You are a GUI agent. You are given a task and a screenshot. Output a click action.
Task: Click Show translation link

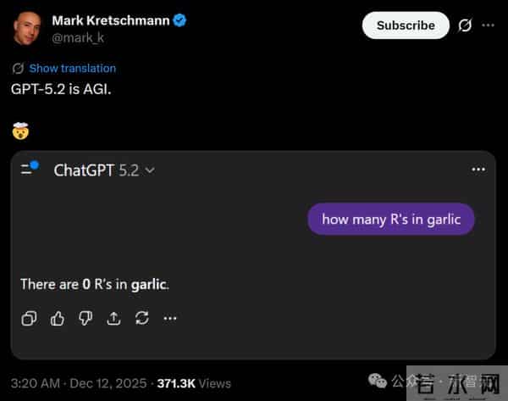tap(72, 68)
